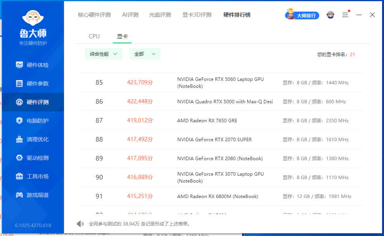Viewport: 384px width, 236px height.
Task: Click the 驱动检测 sidebar label
Action: pos(38,158)
